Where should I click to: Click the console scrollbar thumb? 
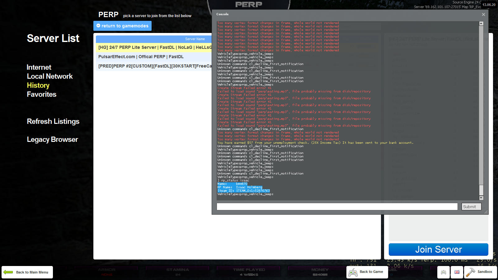coord(481,190)
